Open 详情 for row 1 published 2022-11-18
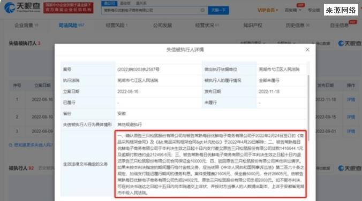 pyautogui.click(x=351, y=99)
